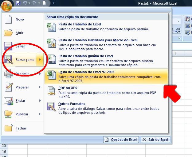Click the checklist pencil icon beside Preparar
The image size is (192, 157).
9,87
